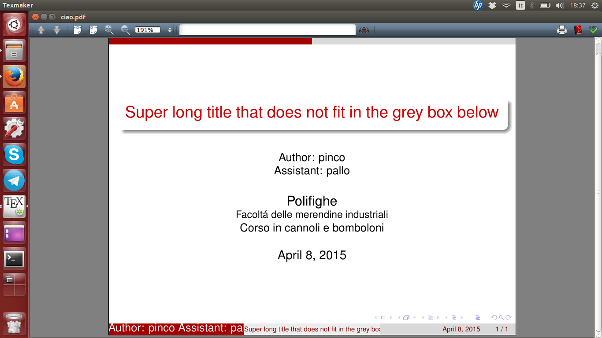The height and width of the screenshot is (338, 602).
Task: Click the 191% zoom value field
Action: (x=147, y=30)
